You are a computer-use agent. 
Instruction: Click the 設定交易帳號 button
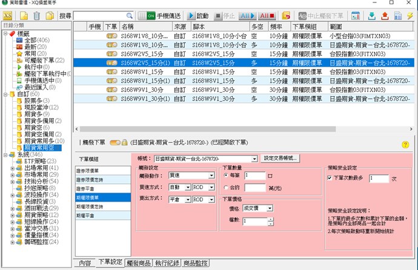point(280,158)
